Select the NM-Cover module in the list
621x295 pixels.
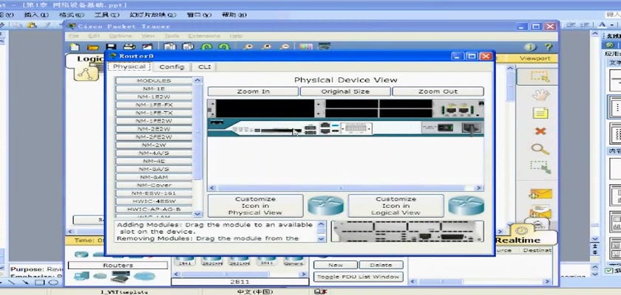[x=154, y=185]
